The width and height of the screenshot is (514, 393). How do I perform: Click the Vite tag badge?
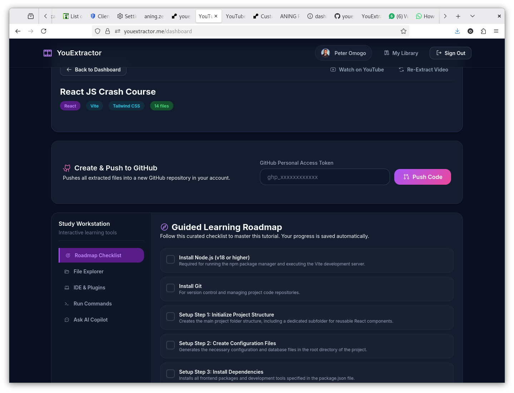pyautogui.click(x=94, y=106)
